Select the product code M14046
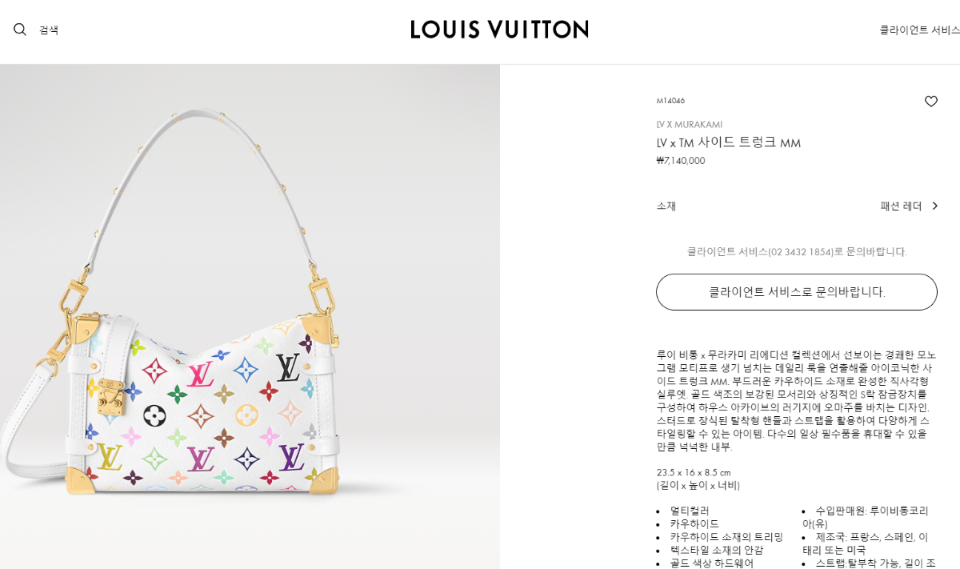The image size is (960, 569). tap(670, 101)
